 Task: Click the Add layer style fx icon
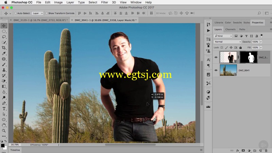coord(237,151)
